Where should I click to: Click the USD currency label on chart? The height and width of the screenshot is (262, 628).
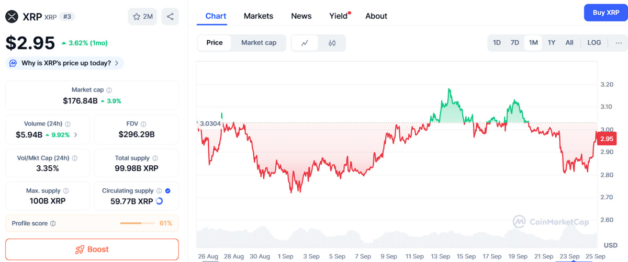coord(610,245)
